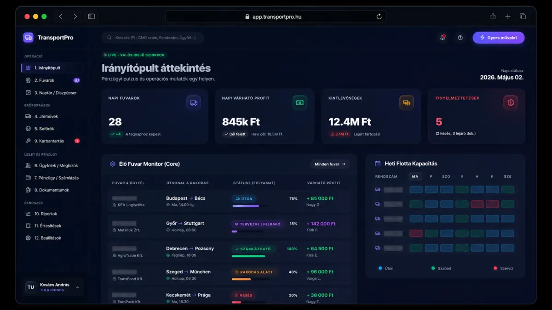
Task: Click the browser share icon
Action: point(493,17)
